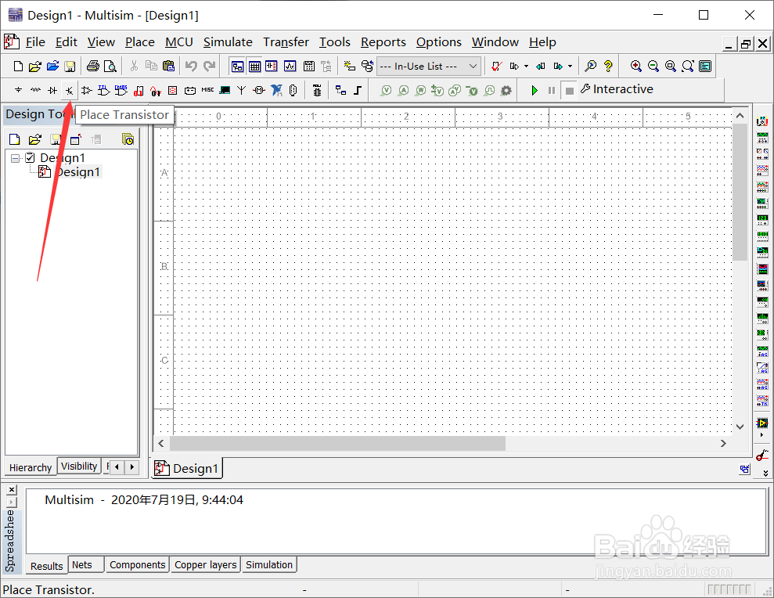Viewport: 774px width, 598px height.
Task: Collapse the Design1 tree node
Action: [16, 158]
